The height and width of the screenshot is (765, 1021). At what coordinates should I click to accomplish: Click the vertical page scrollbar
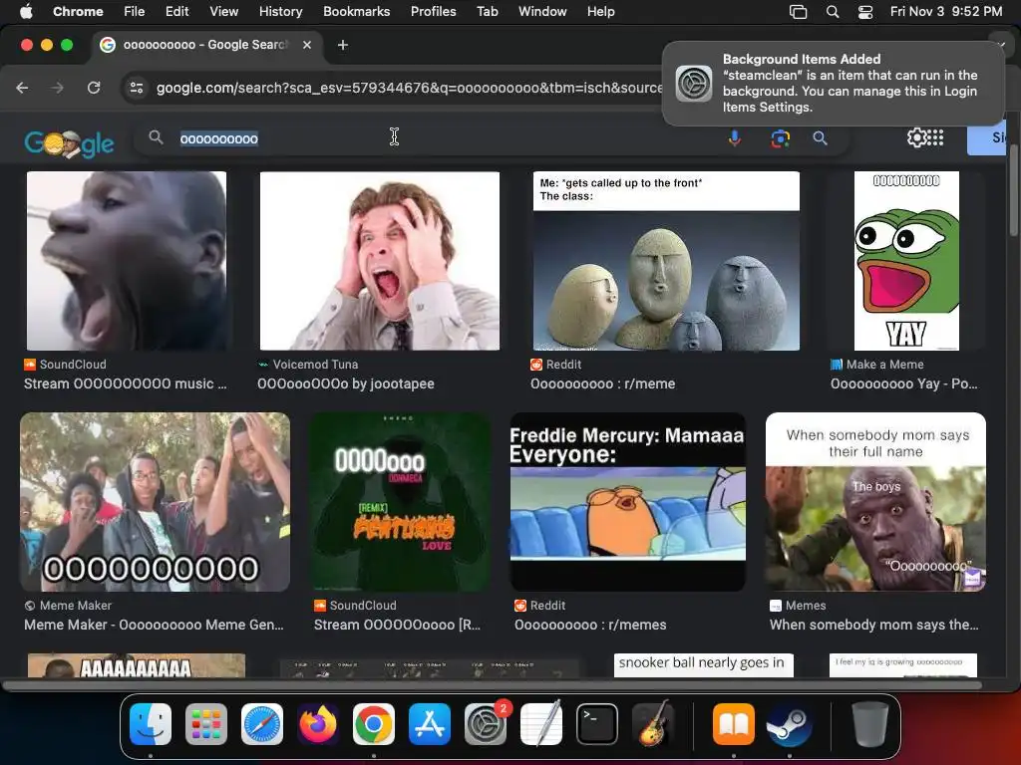coord(1014,190)
